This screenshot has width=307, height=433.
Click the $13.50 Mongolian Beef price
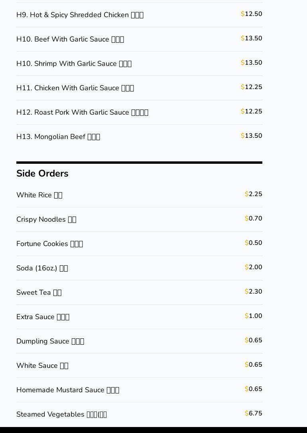(x=252, y=136)
